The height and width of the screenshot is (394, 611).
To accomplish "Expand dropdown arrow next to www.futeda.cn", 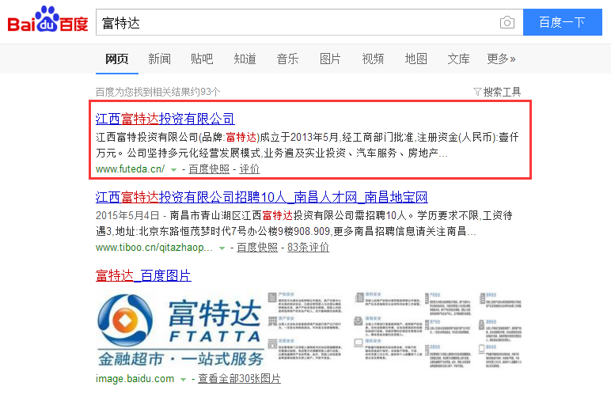I will point(173,169).
